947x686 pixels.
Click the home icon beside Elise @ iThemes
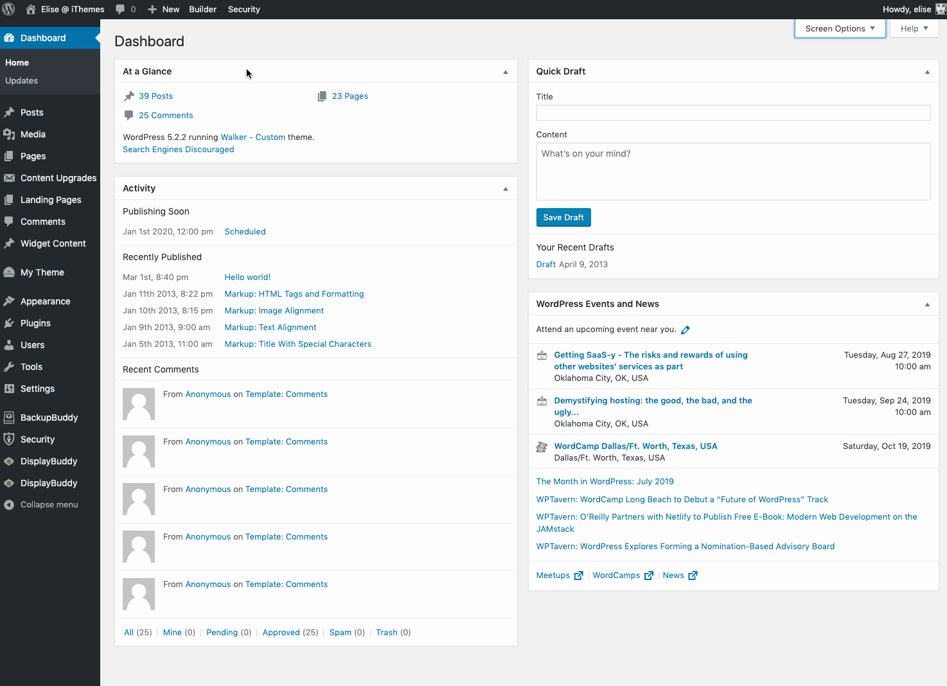[30, 10]
